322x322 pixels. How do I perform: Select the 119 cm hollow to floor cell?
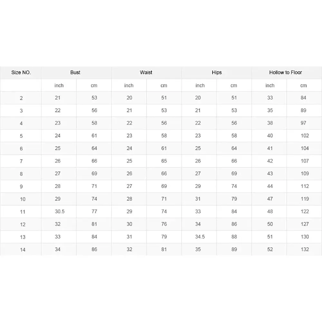coord(305,199)
